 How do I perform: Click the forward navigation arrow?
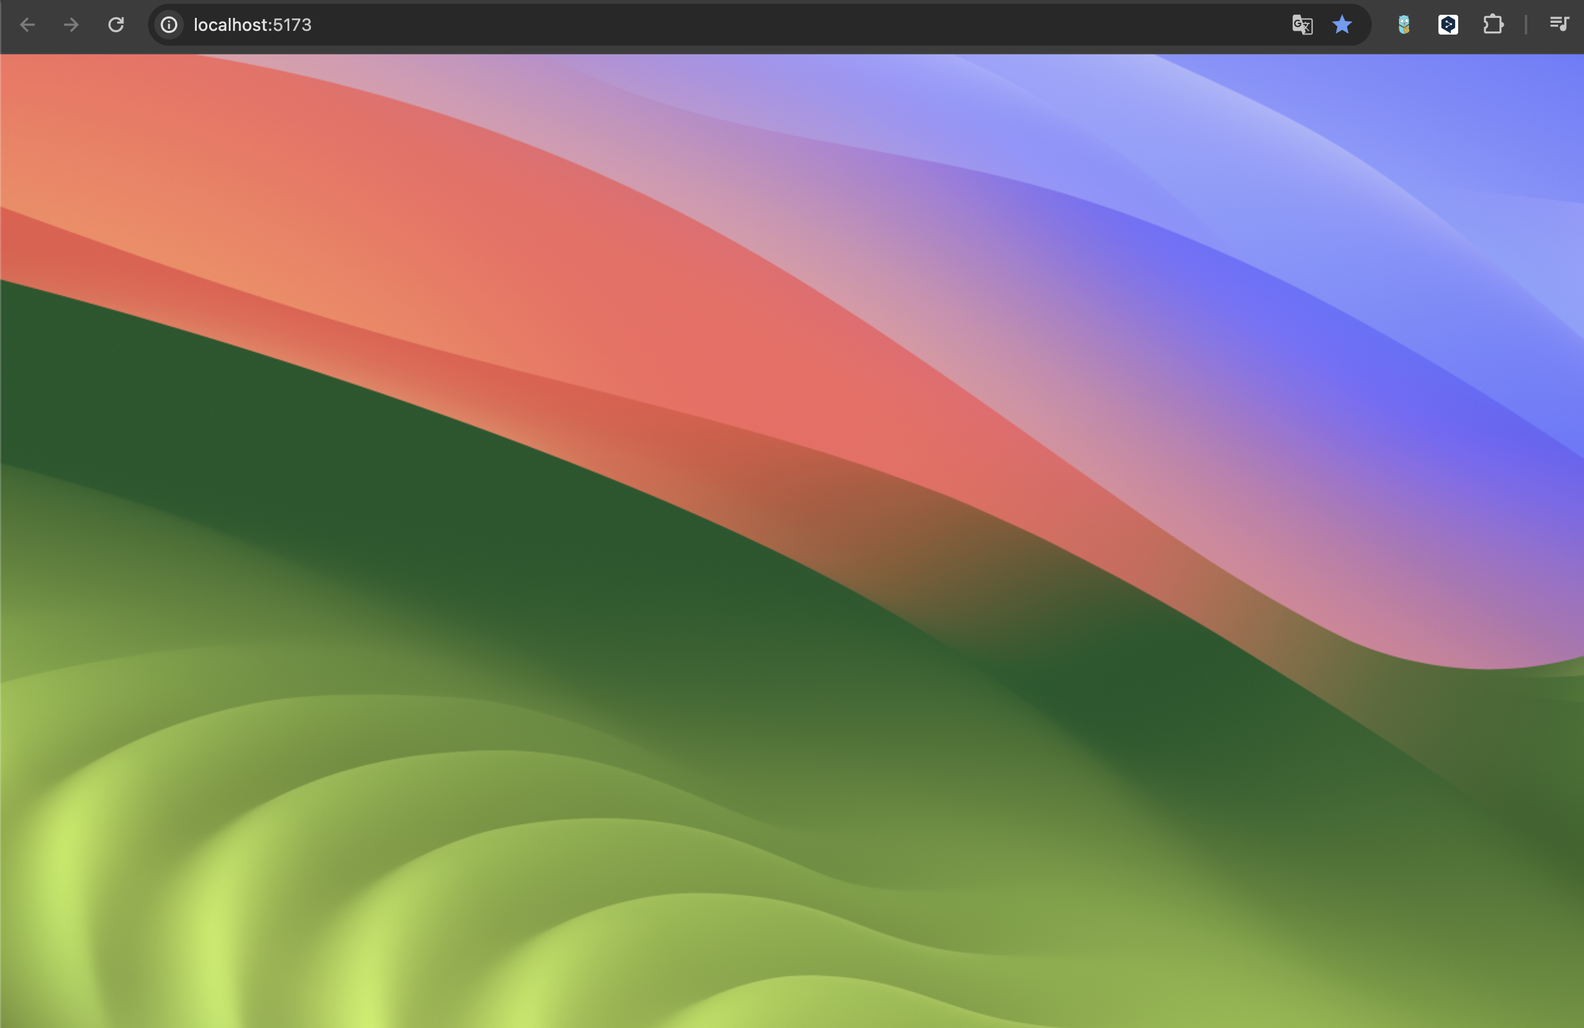pyautogui.click(x=71, y=25)
